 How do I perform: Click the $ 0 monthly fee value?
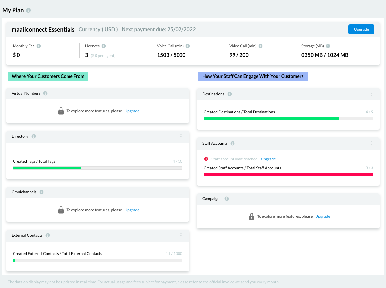click(16, 55)
